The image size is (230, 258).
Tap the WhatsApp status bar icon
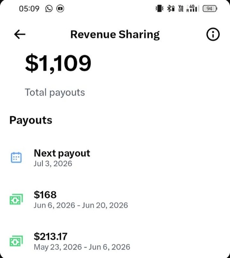point(49,9)
